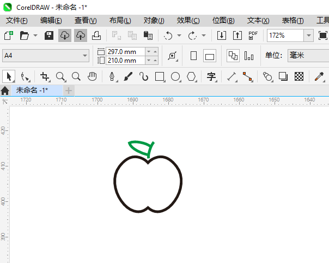The width and height of the screenshot is (329, 263).
Task: Click the current page layout icon
Action: (249, 56)
